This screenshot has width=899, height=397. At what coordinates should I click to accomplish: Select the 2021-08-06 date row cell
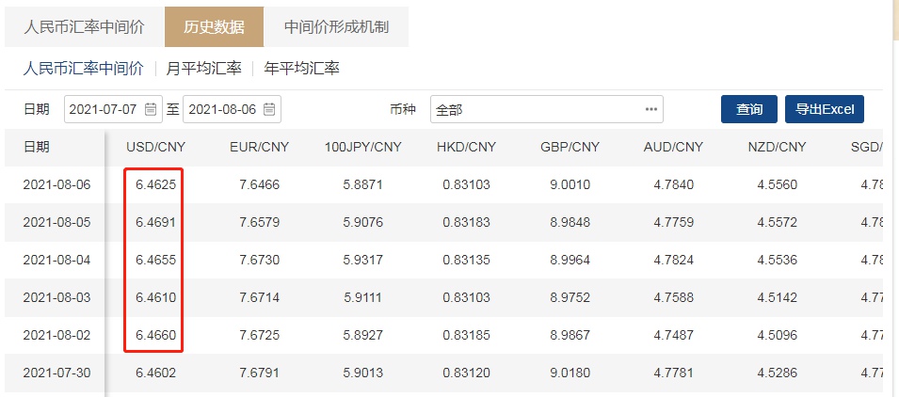click(56, 184)
